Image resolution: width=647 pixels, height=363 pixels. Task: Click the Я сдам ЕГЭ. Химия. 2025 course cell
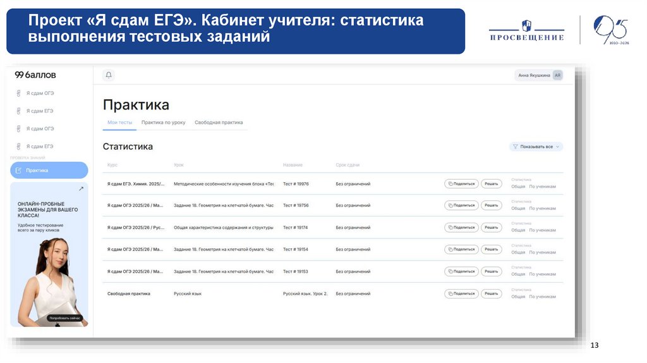pos(136,184)
